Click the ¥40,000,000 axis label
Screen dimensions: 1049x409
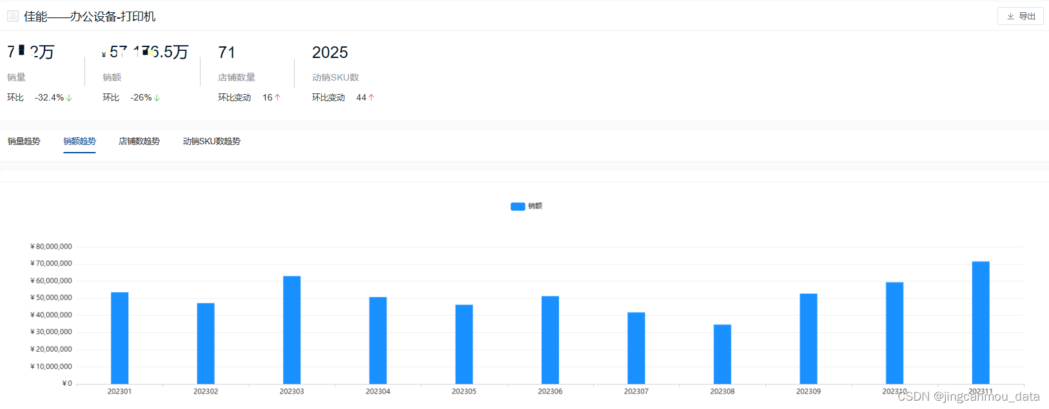(51, 315)
